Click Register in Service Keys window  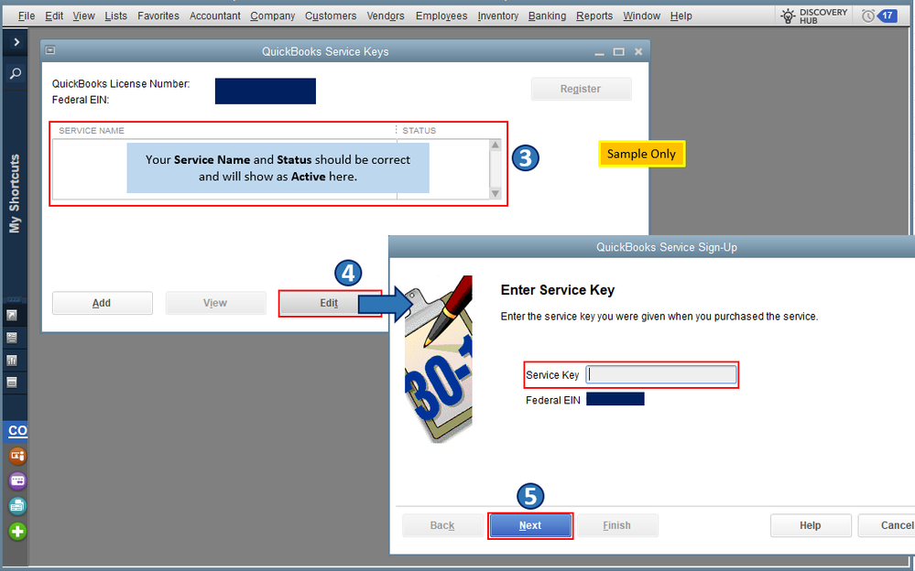coord(581,89)
